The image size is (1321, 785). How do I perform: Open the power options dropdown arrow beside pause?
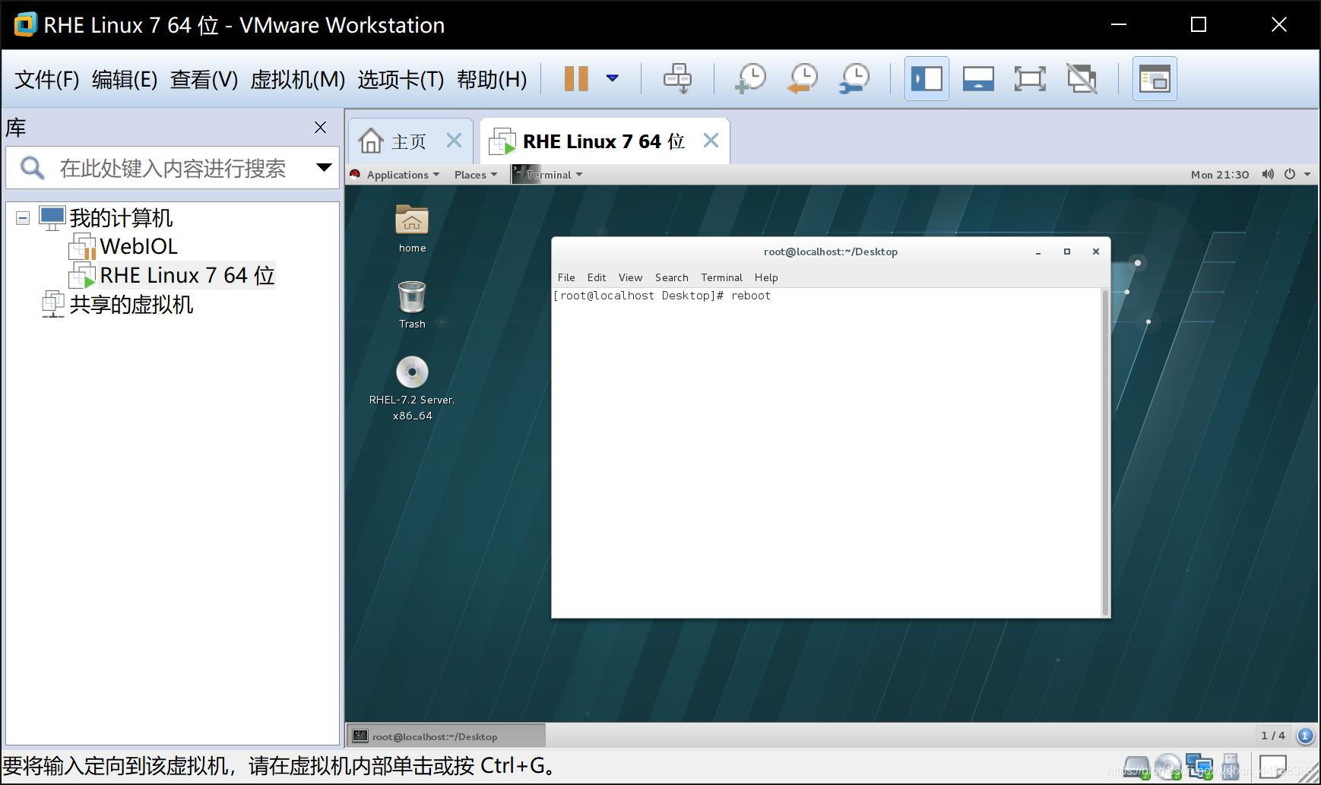point(612,78)
